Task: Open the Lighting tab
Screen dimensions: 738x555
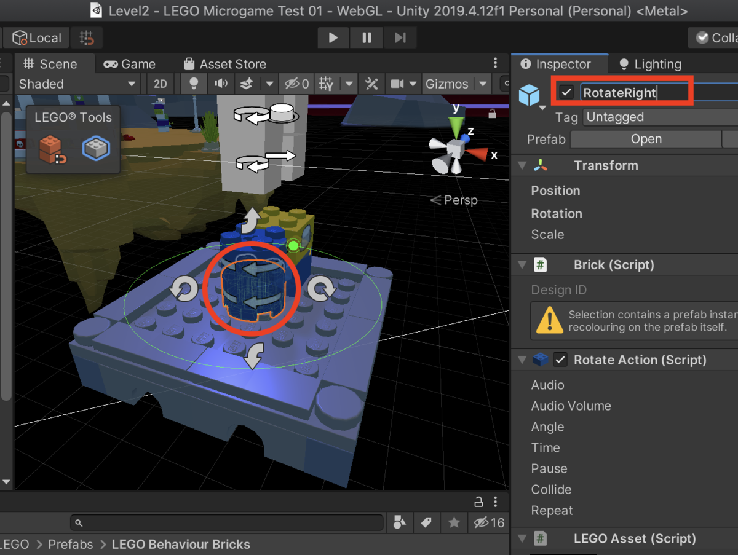Action: point(651,64)
